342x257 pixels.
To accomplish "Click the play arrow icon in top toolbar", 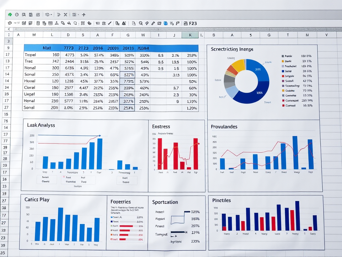I will 59,15.
